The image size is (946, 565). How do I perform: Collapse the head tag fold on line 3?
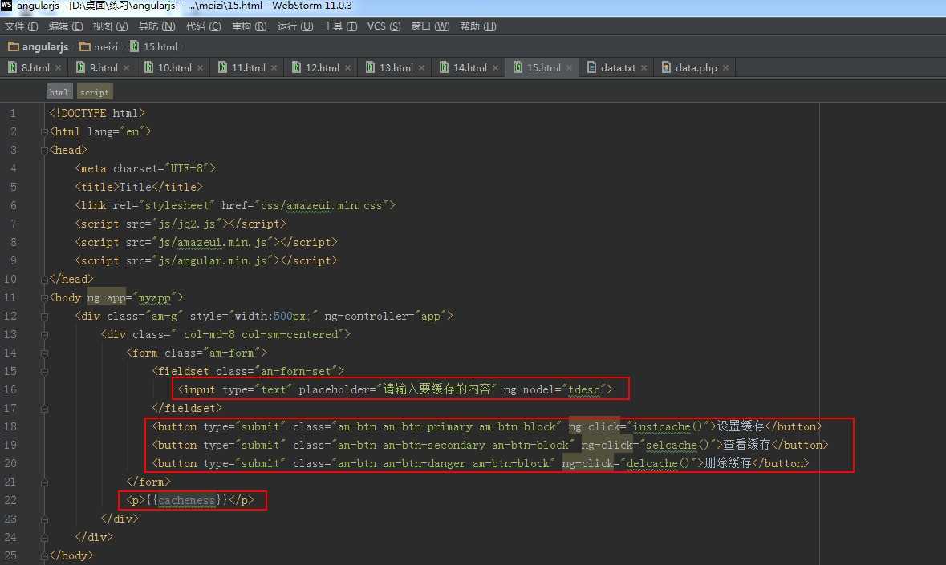point(44,151)
